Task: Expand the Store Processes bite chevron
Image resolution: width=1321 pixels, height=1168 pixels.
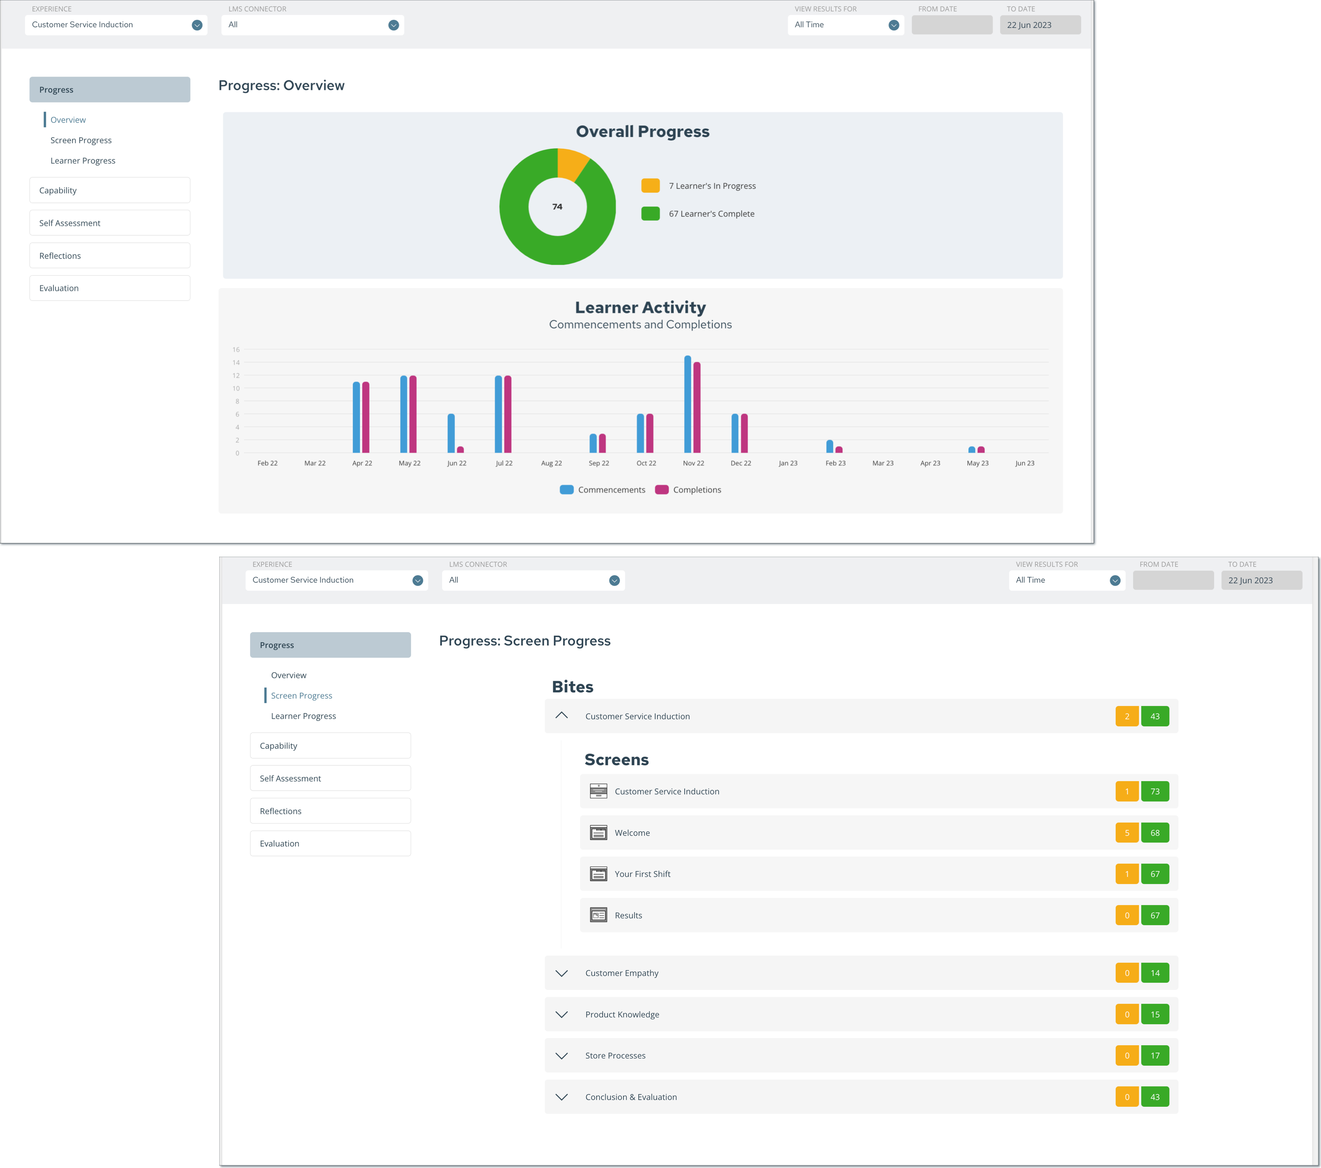Action: [561, 1056]
